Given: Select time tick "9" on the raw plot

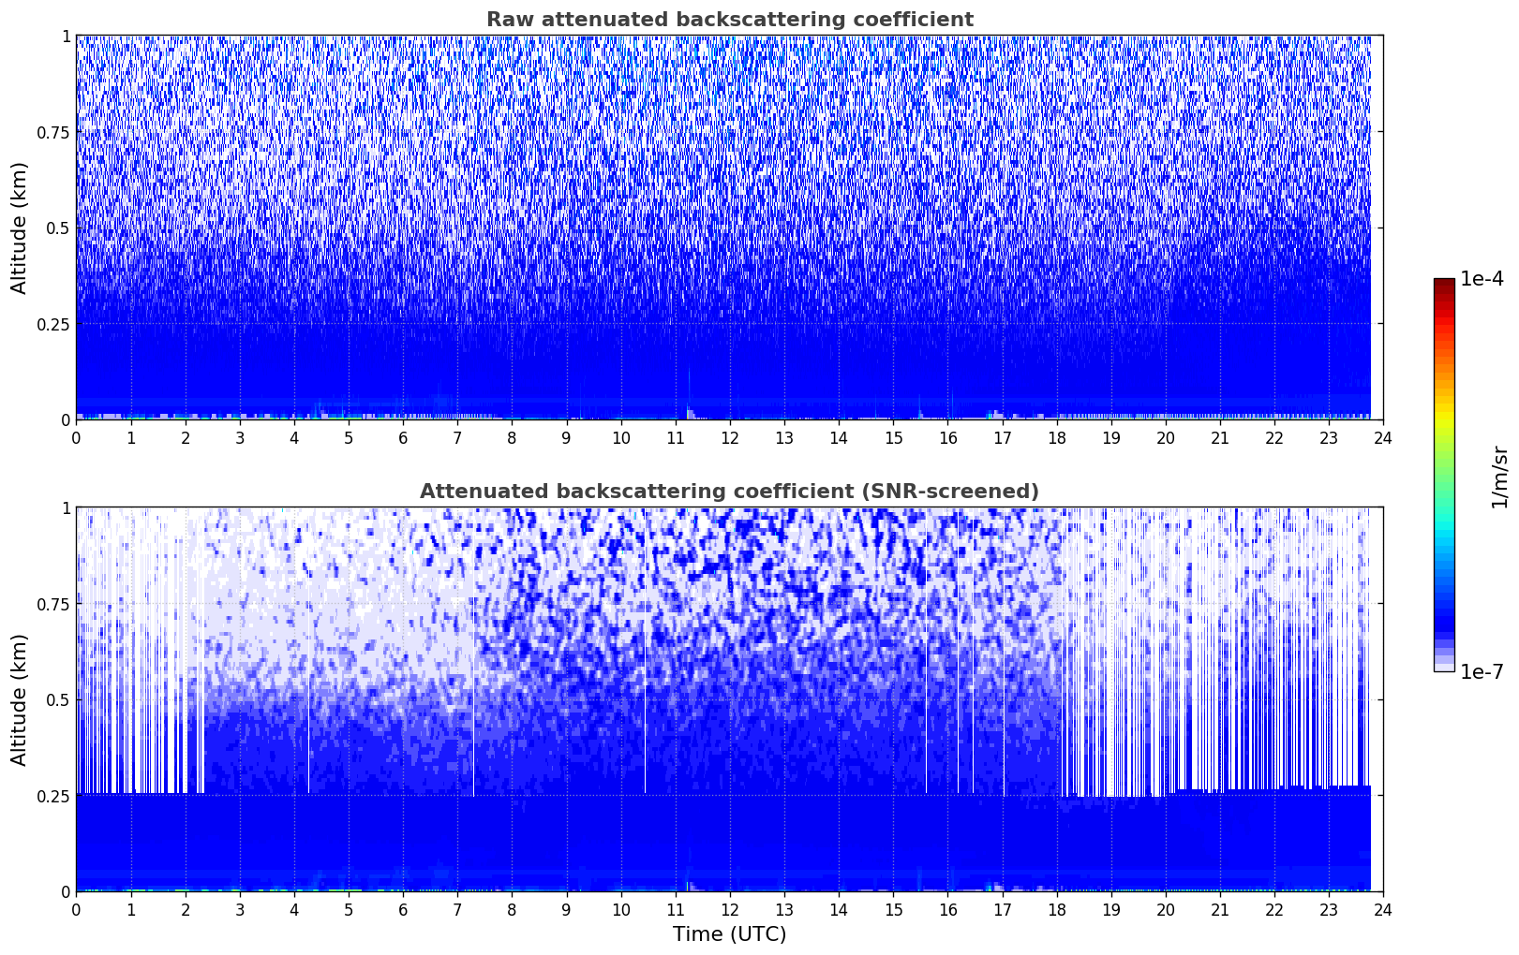Looking at the screenshot, I should pyautogui.click(x=566, y=437).
